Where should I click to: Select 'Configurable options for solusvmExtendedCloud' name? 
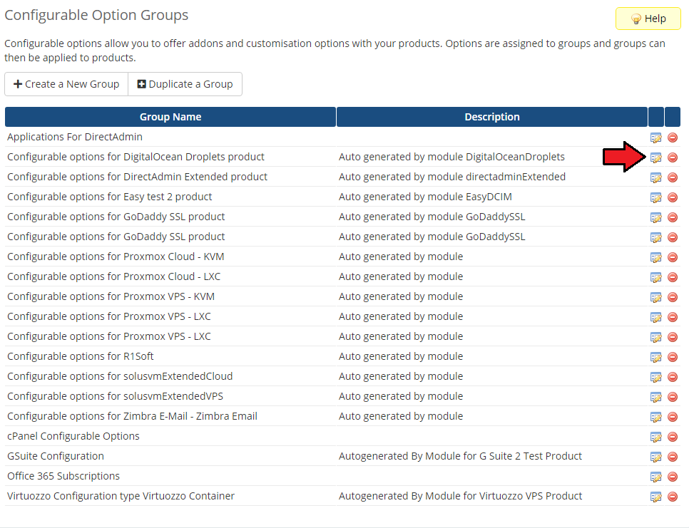[120, 376]
